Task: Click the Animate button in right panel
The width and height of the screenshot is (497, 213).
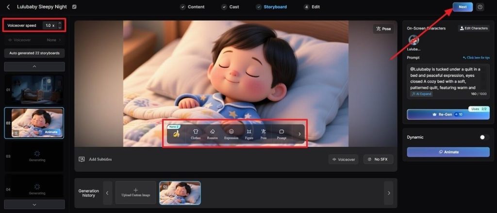Action: [448, 152]
